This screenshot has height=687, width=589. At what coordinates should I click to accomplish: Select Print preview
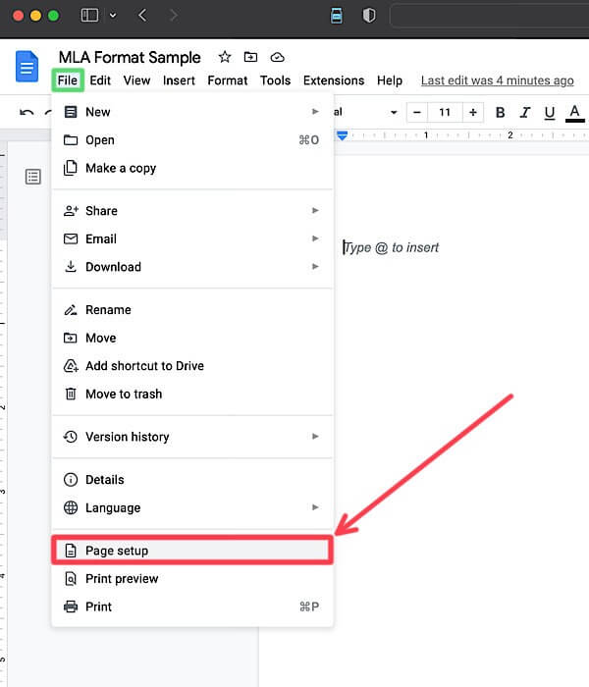click(192, 579)
